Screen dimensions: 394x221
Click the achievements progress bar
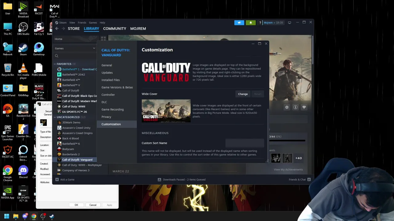[x=287, y=141]
